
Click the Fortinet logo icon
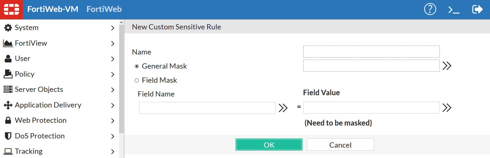[x=11, y=9]
